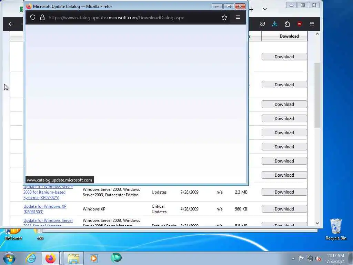Expand the list all tabs chevron
The width and height of the screenshot is (353, 265).
265,9
